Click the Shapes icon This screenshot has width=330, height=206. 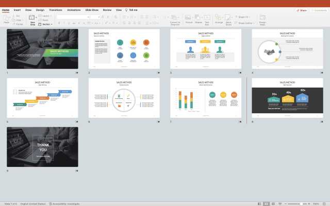[198, 19]
